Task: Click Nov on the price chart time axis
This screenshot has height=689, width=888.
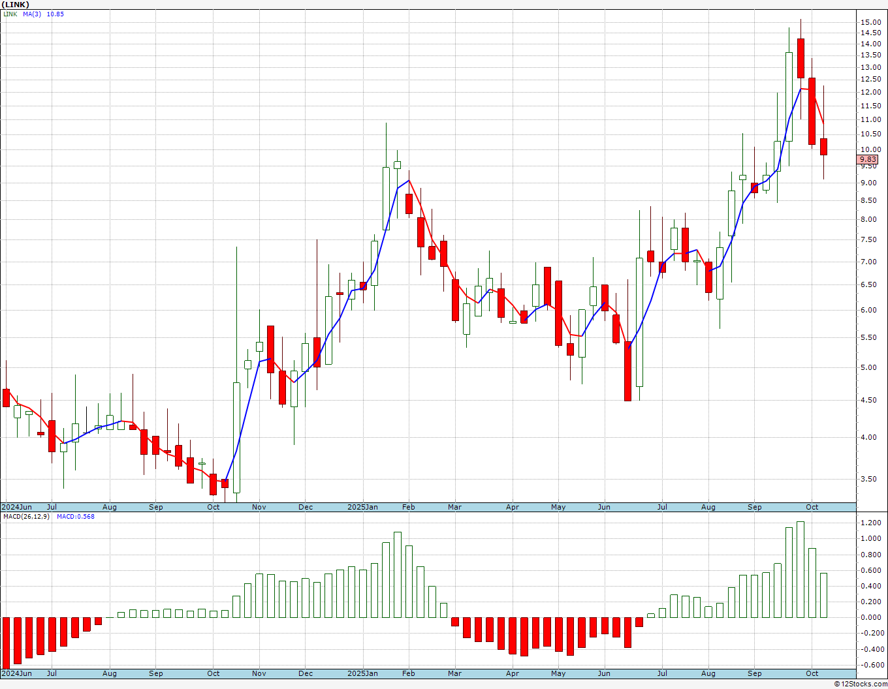Action: pyautogui.click(x=259, y=507)
